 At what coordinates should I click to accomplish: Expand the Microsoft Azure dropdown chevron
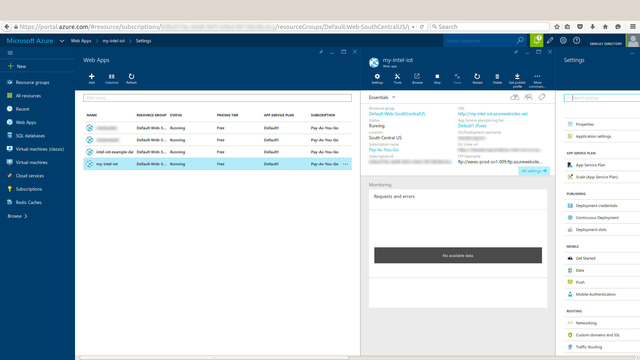62,41
